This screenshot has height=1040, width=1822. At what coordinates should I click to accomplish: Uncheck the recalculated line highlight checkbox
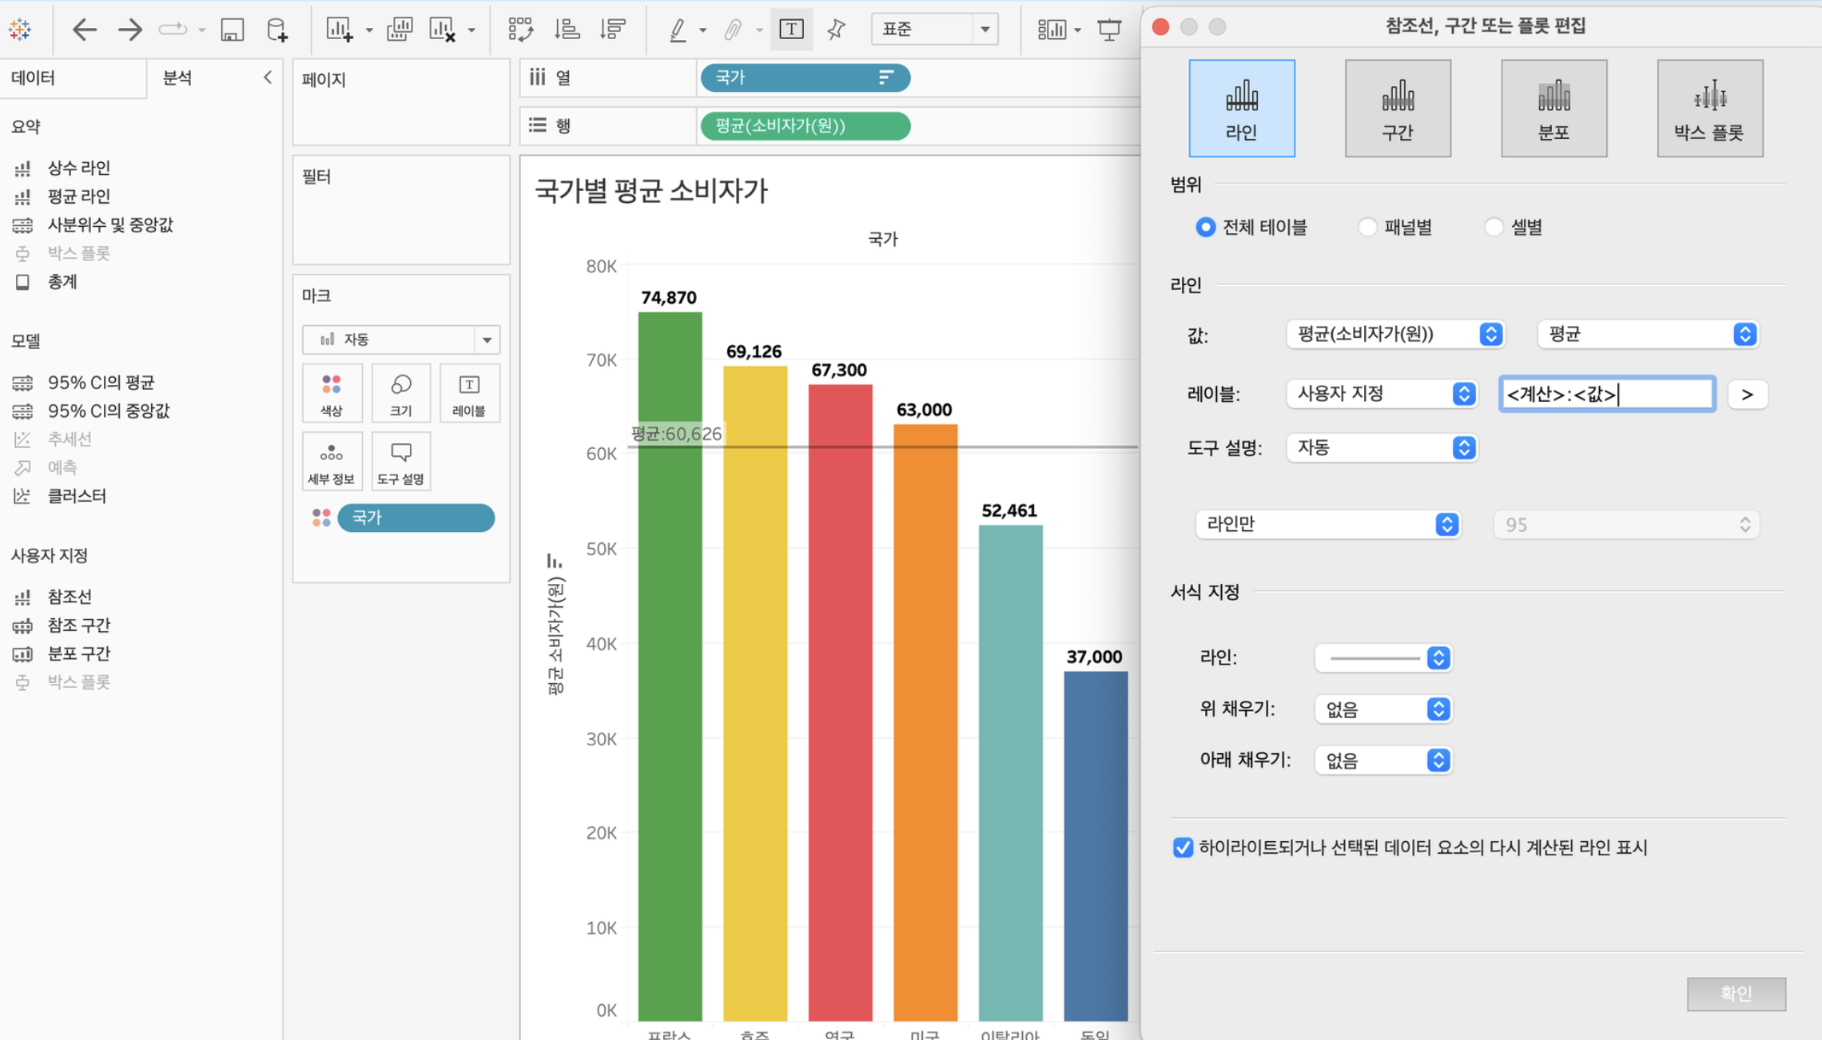[1183, 847]
